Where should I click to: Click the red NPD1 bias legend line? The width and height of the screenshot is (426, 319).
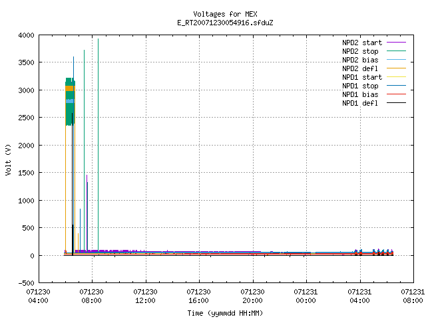396,94
